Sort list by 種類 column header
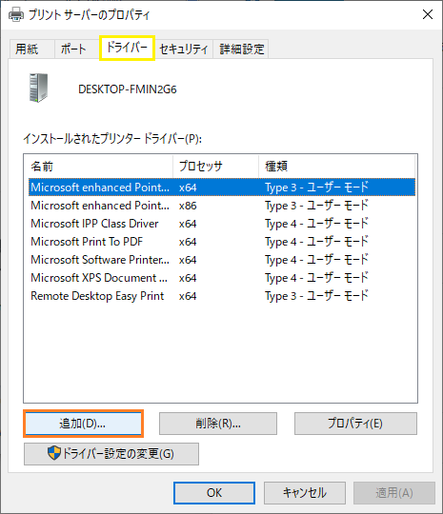Screen dimensions: 443x514 click(x=336, y=167)
